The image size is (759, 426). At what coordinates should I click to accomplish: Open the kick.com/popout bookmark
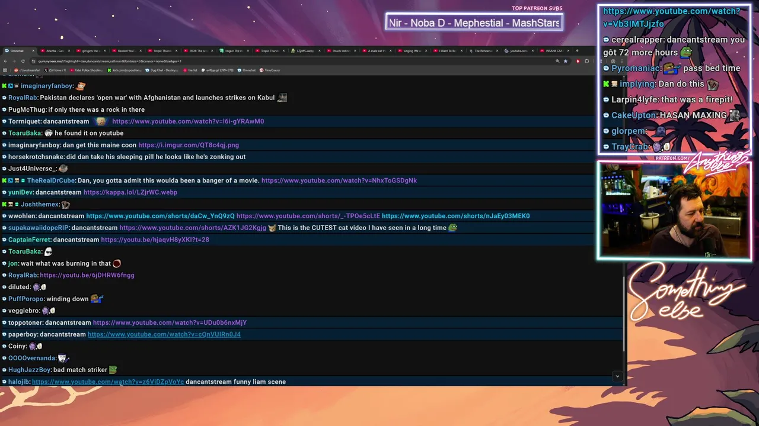pyautogui.click(x=124, y=70)
